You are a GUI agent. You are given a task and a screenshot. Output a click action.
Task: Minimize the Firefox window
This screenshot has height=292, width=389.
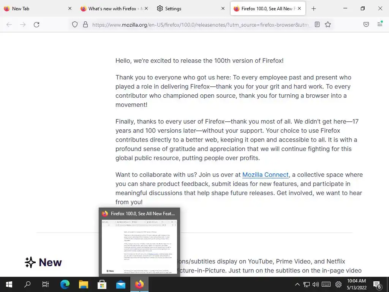click(x=345, y=8)
